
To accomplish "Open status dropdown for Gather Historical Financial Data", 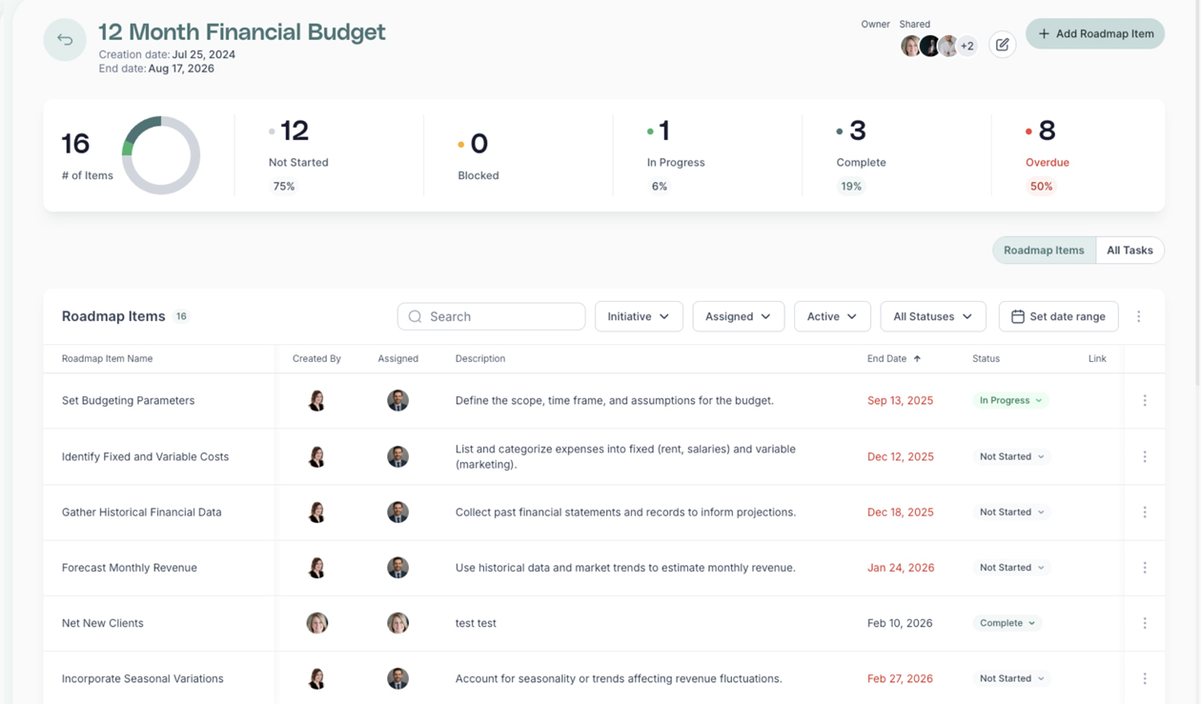I will pos(1011,513).
